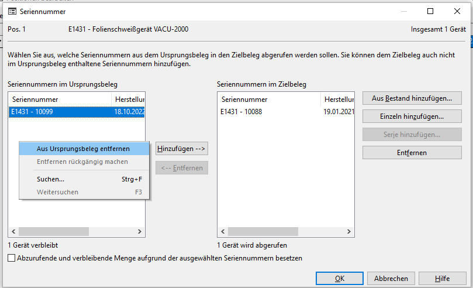Click right scroll arrow in Zielbeleg list
Viewport: 473px width, 288px height.
(x=350, y=232)
